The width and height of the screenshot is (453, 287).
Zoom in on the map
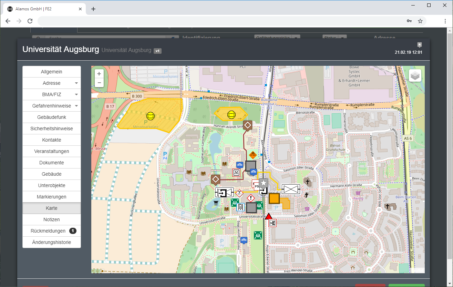99,74
